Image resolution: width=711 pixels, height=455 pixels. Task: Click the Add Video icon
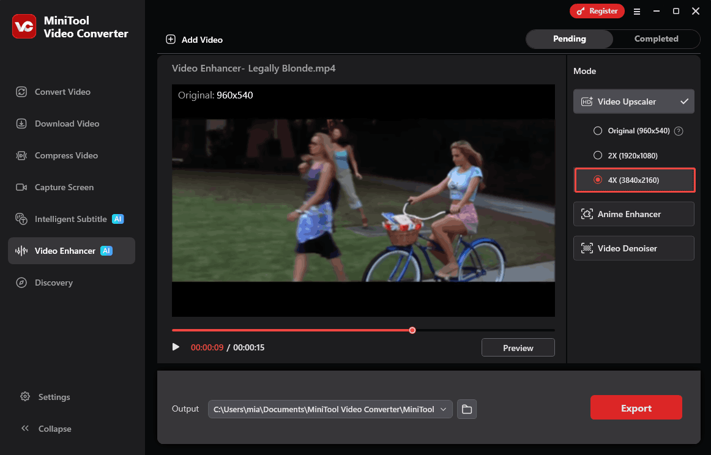171,39
